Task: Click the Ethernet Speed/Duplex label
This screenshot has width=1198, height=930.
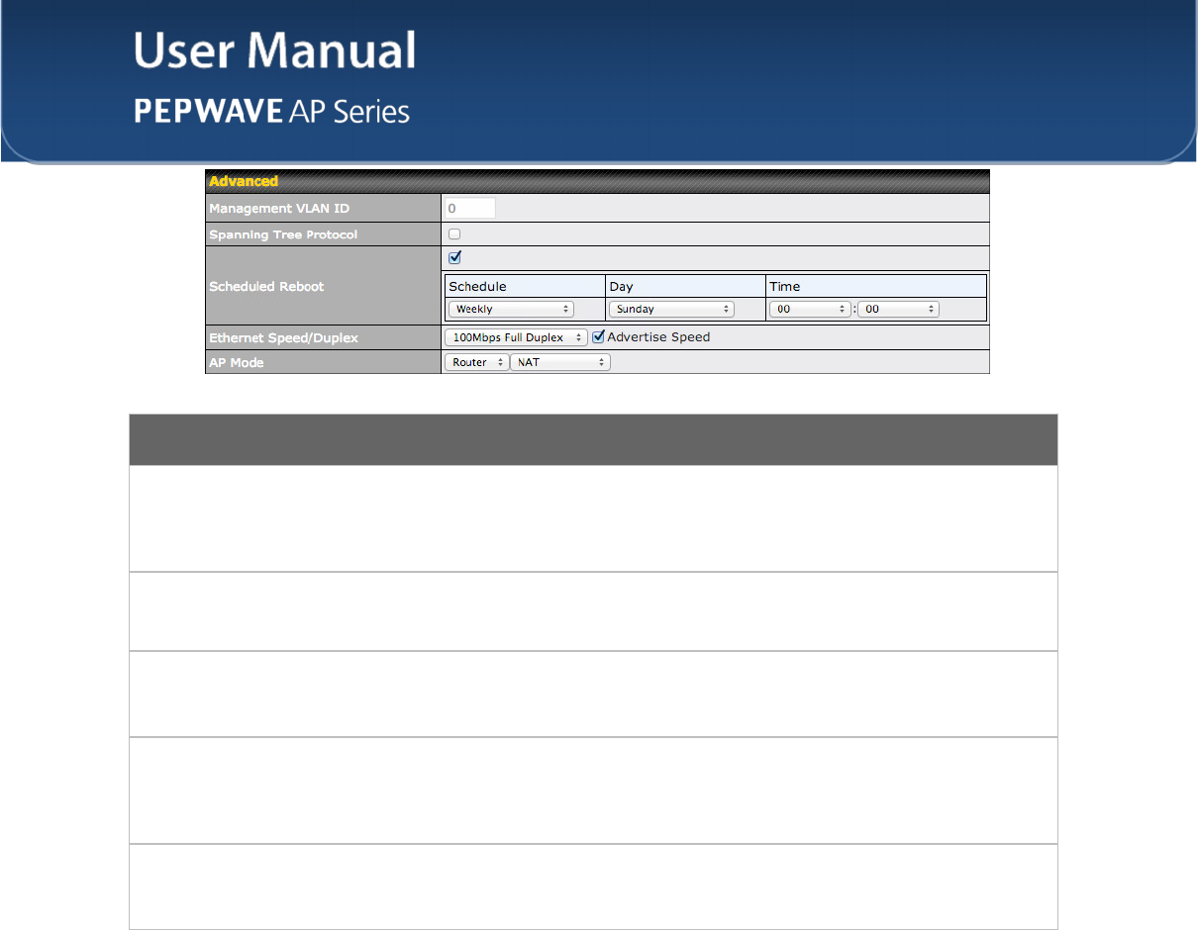Action: [x=283, y=337]
